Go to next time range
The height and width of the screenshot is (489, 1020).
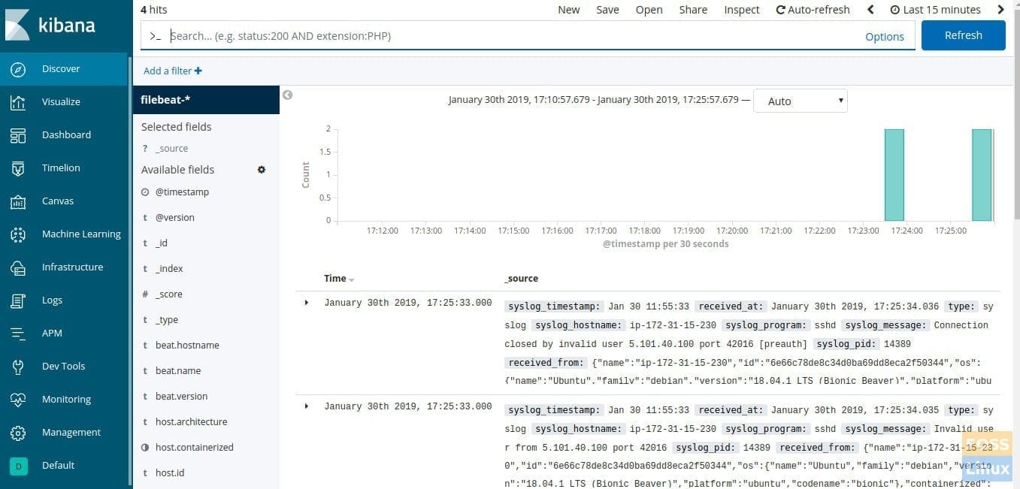pyautogui.click(x=1000, y=10)
